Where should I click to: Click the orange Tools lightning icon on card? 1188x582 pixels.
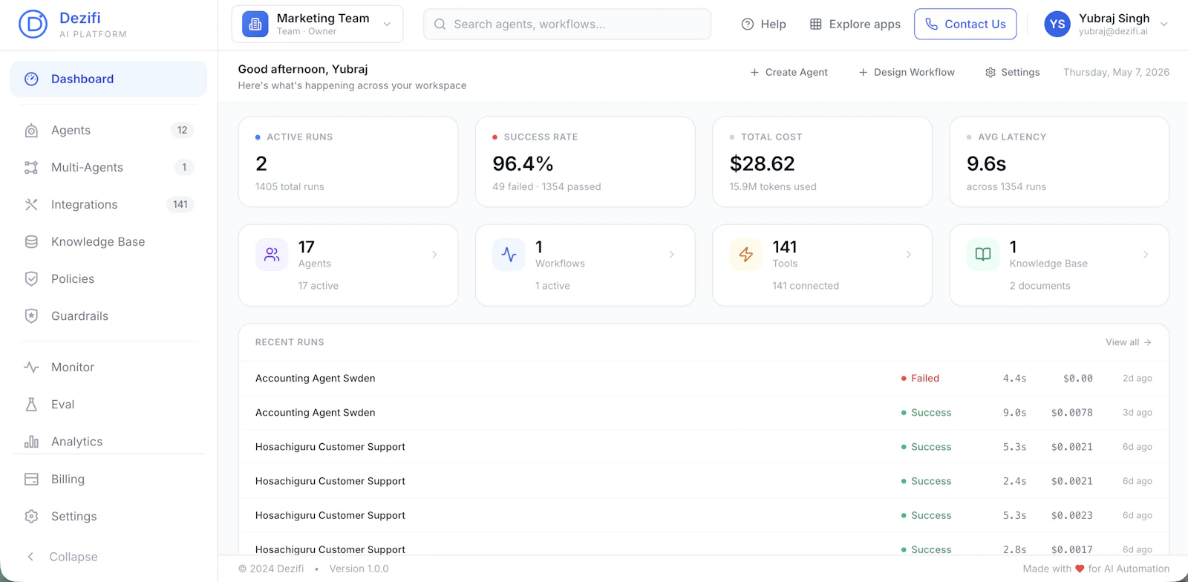coord(746,255)
